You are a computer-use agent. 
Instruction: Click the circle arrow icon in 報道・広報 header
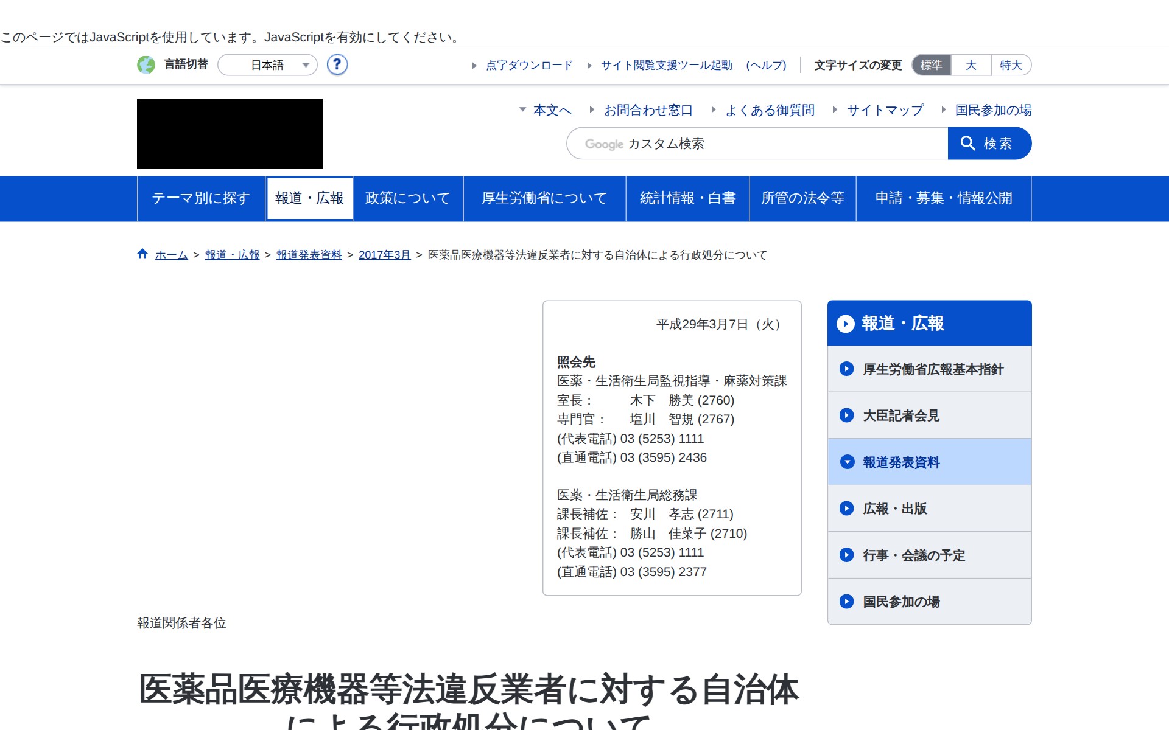[845, 324]
